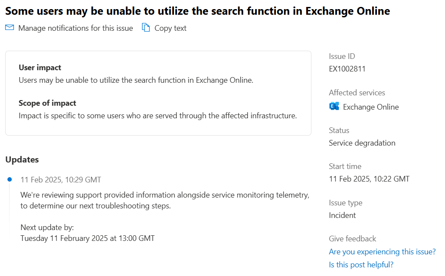Image resolution: width=445 pixels, height=276 pixels.
Task: Click the Copy text button label
Action: pyautogui.click(x=170, y=28)
